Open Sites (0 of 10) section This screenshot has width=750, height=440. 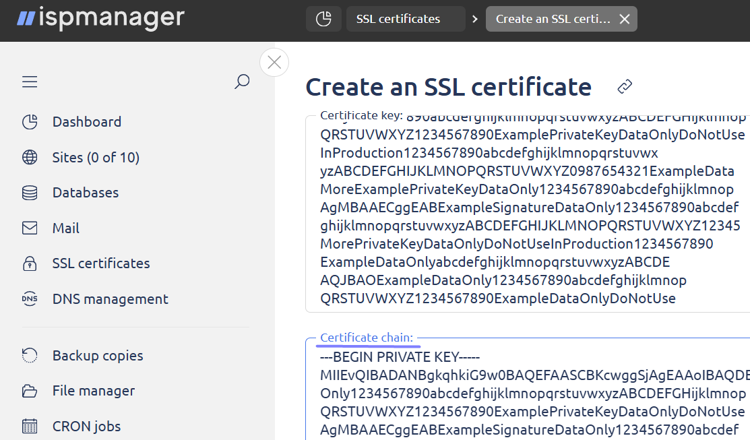[95, 158]
